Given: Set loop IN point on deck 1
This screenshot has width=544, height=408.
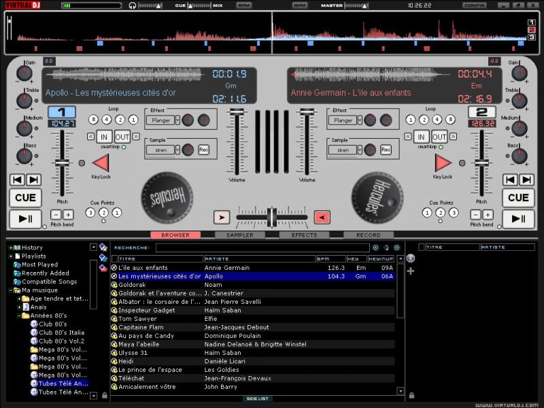Looking at the screenshot, I should [104, 137].
